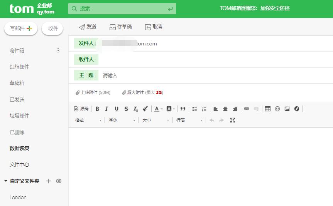
Task: Open the London custom folder
Action: pyautogui.click(x=18, y=197)
